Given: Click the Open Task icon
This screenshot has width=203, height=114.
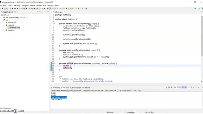Looking at the screenshot, I should (x=40, y=9).
